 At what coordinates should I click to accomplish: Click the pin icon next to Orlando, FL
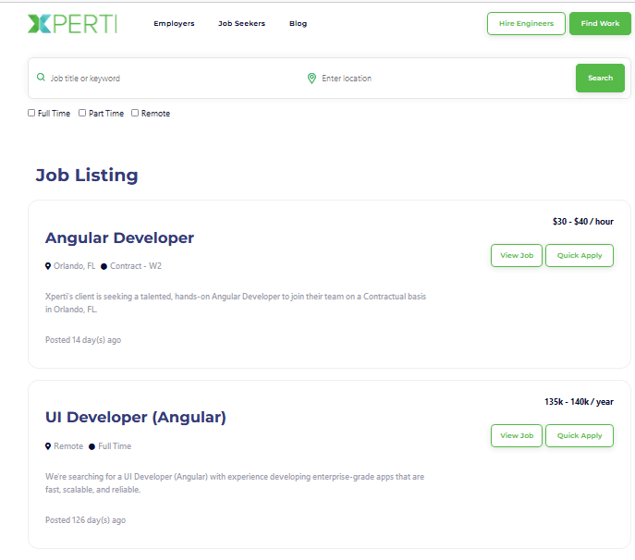48,266
